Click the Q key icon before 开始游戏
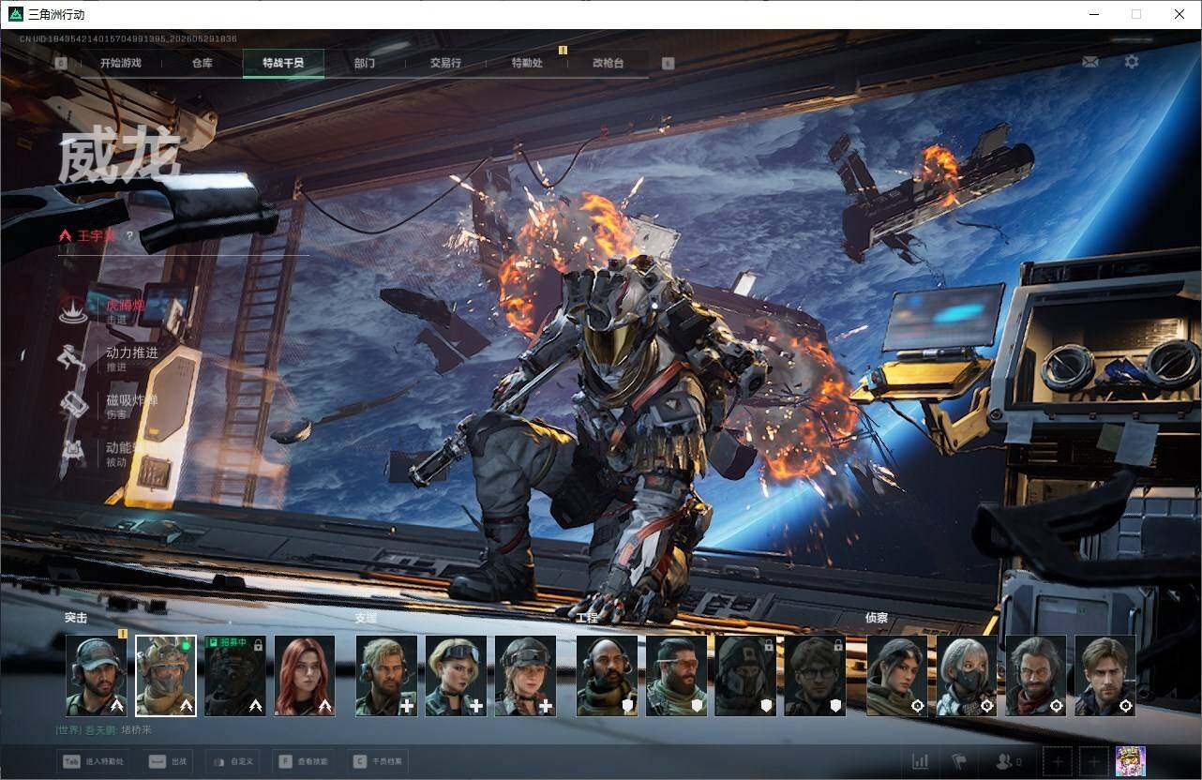Screen dimensions: 1202x780 point(61,64)
